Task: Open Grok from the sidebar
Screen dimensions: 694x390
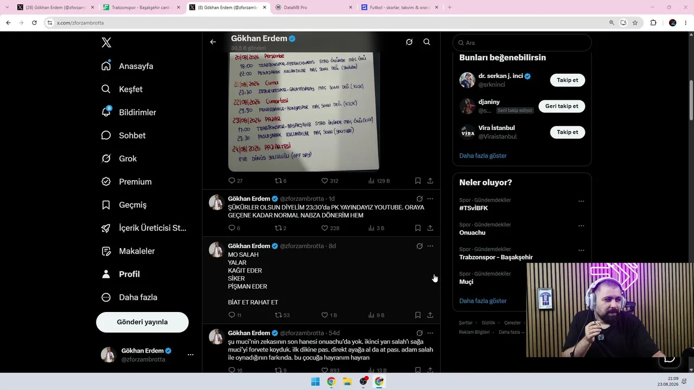Action: point(119,159)
